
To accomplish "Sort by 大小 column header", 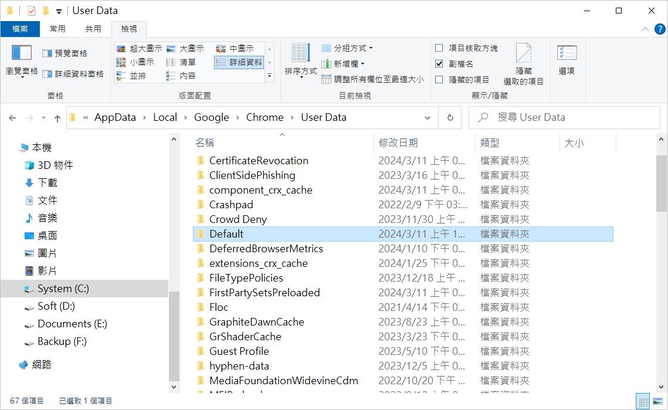I will (x=588, y=143).
